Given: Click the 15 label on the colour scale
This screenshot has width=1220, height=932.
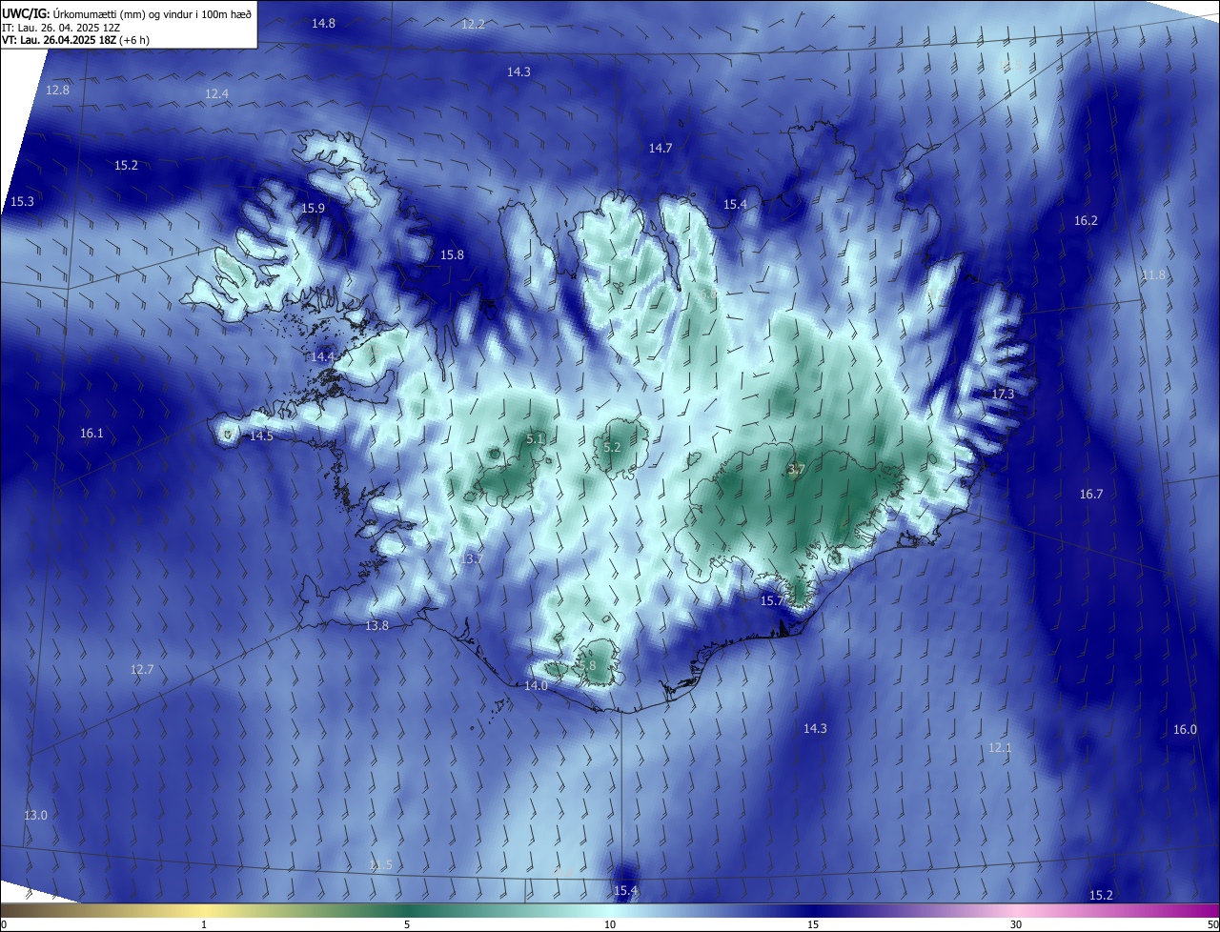Looking at the screenshot, I should tap(813, 924).
